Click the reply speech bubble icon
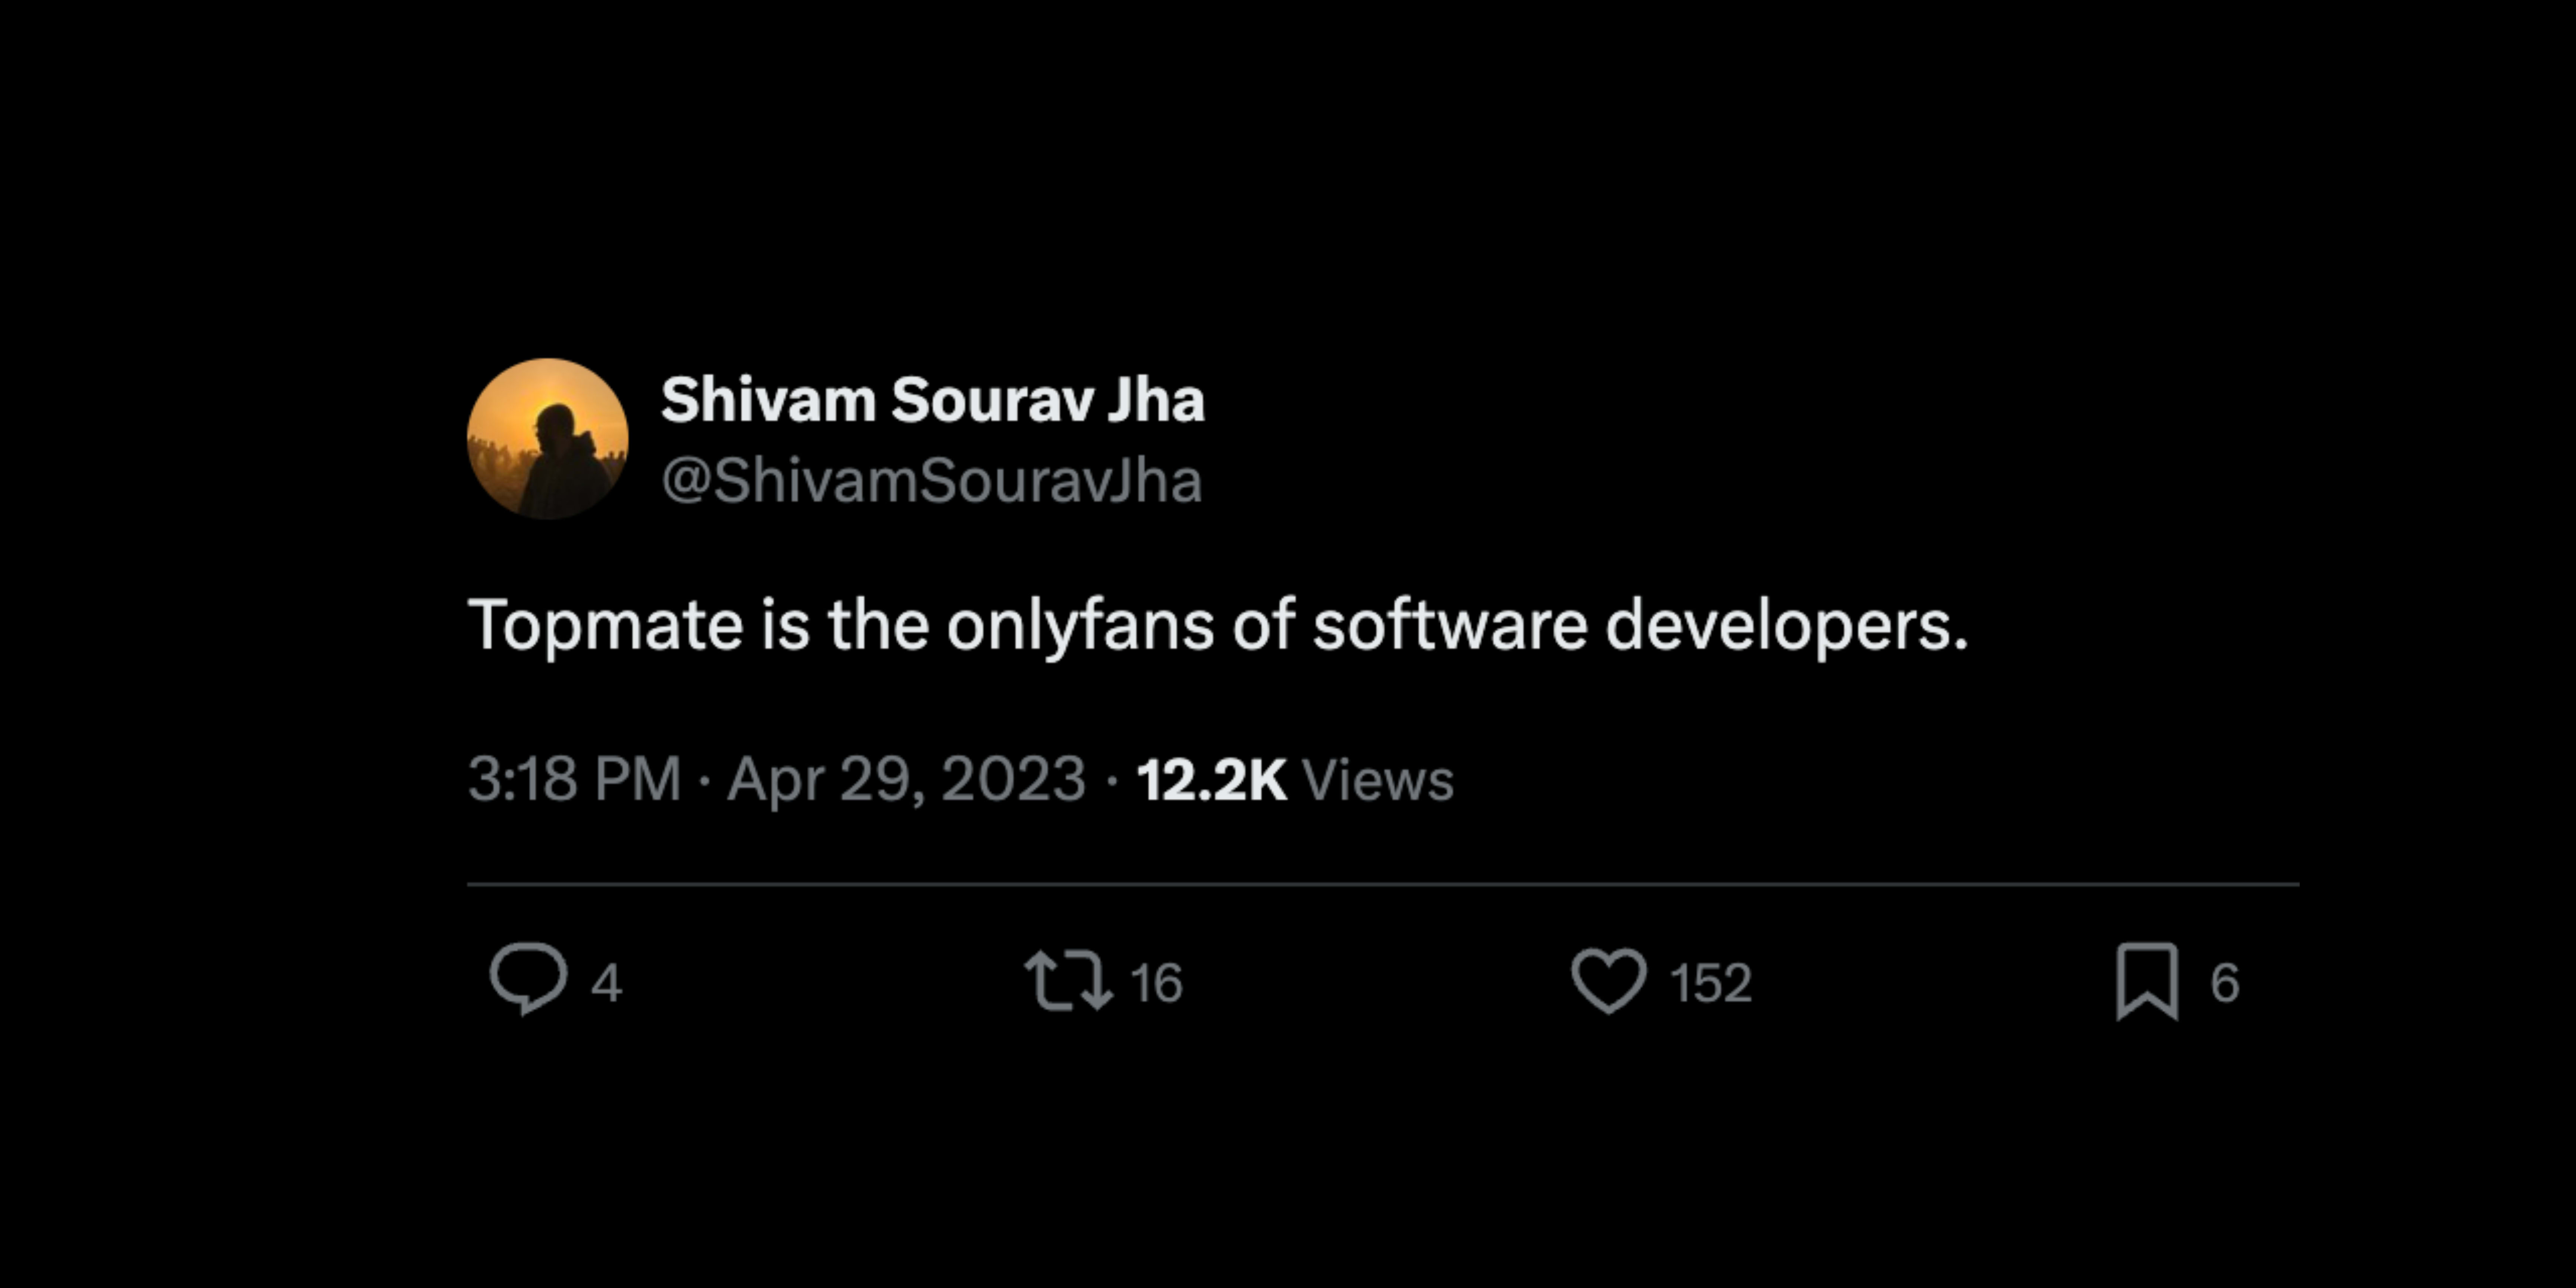 (x=528, y=979)
